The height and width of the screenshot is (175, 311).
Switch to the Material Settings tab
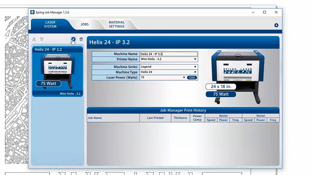point(117,24)
